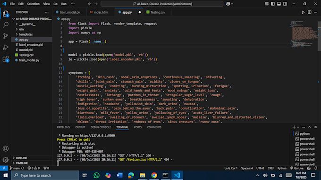Open the Accounts menu icon
Image resolution: width=321 pixels, height=180 pixels.
click(6, 148)
